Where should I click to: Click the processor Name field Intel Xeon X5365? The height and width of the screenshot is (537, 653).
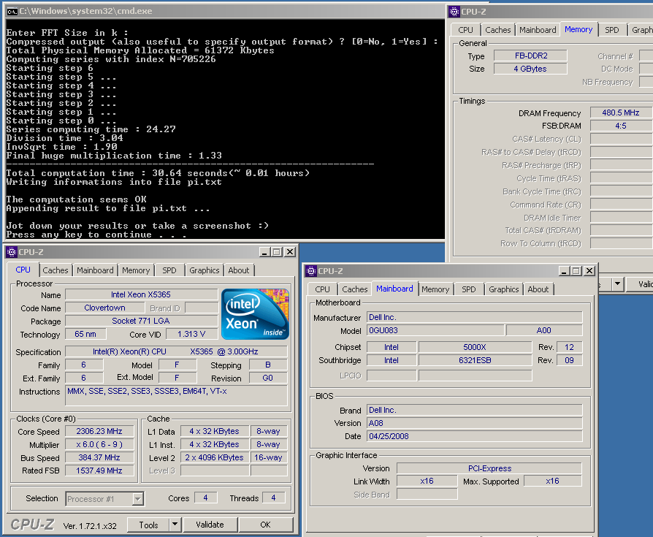pos(141,294)
